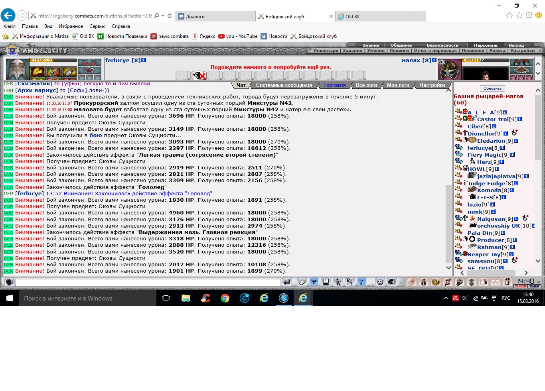545x391 pixels.
Task: Click the coin-in-hand icon
Action: coord(460,282)
